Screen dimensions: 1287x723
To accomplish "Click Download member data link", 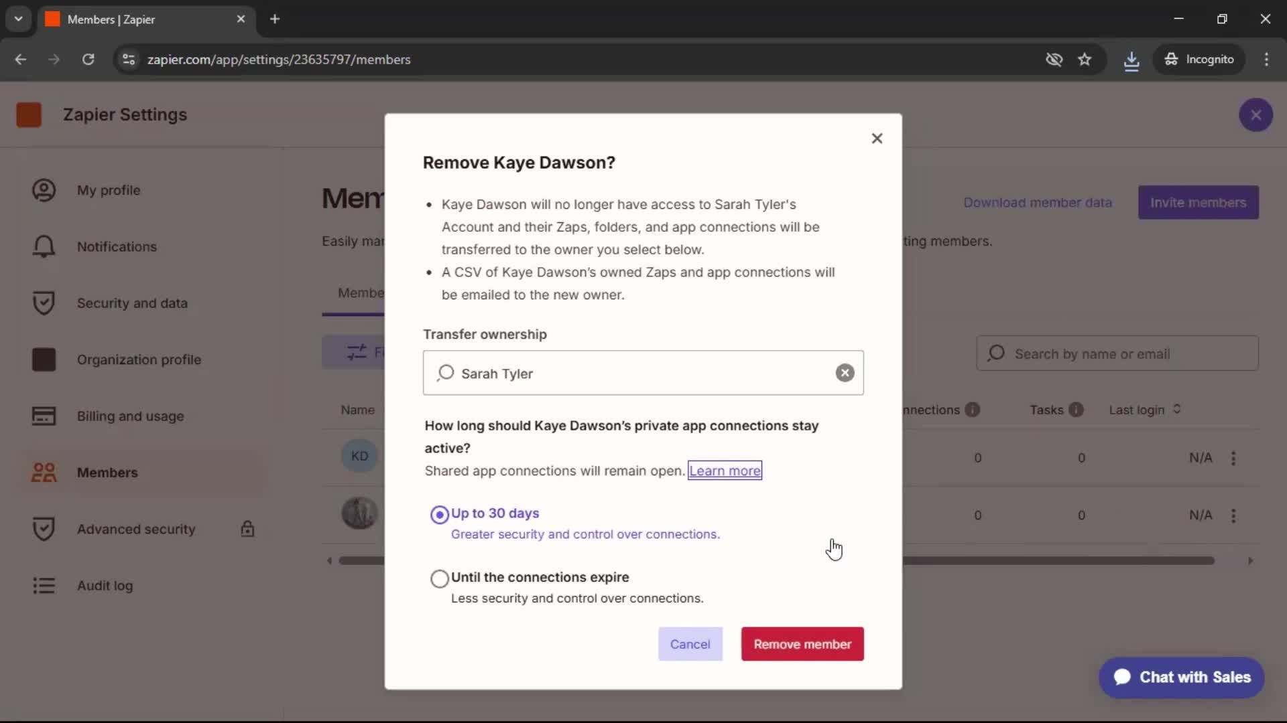I will click(1037, 202).
